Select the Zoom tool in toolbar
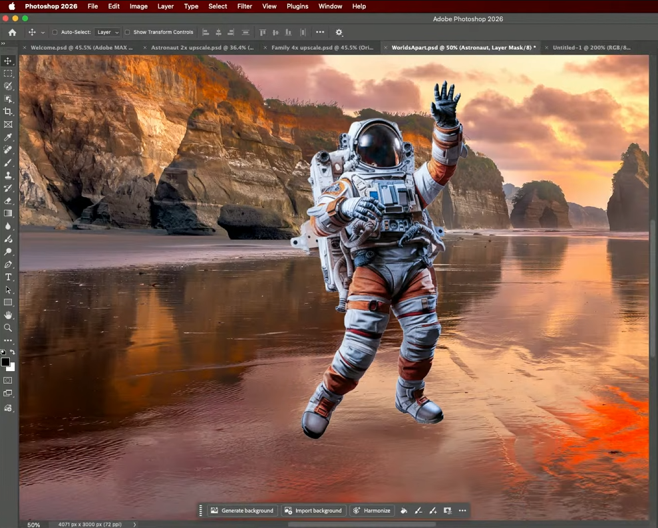The width and height of the screenshot is (658, 528). (x=8, y=328)
